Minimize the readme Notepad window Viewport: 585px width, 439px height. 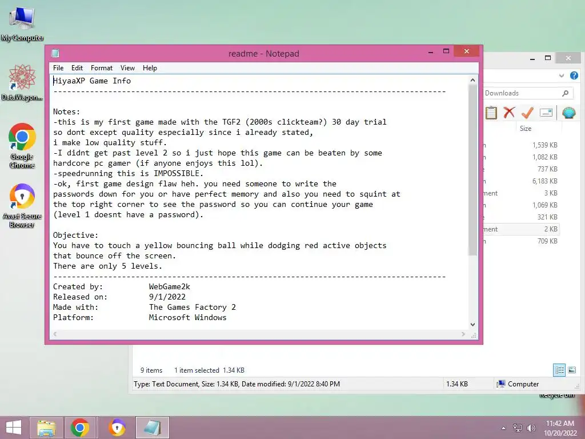point(431,51)
